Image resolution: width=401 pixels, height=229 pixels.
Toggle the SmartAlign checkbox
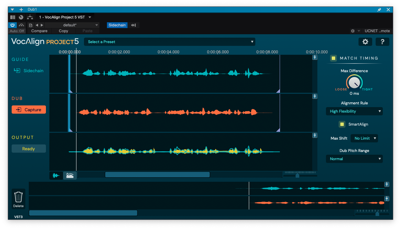(x=342, y=124)
